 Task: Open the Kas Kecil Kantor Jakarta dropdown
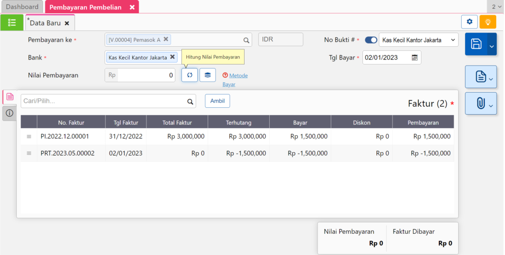coord(418,40)
